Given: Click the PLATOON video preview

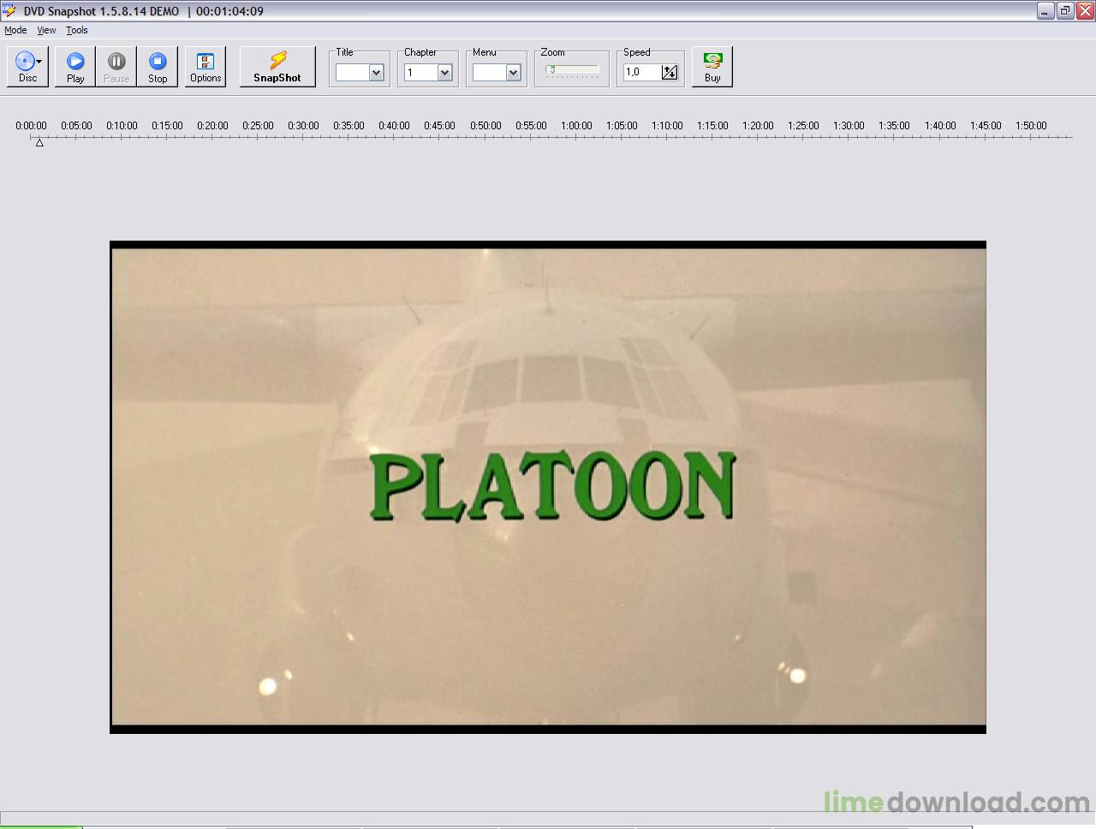Looking at the screenshot, I should tap(548, 486).
